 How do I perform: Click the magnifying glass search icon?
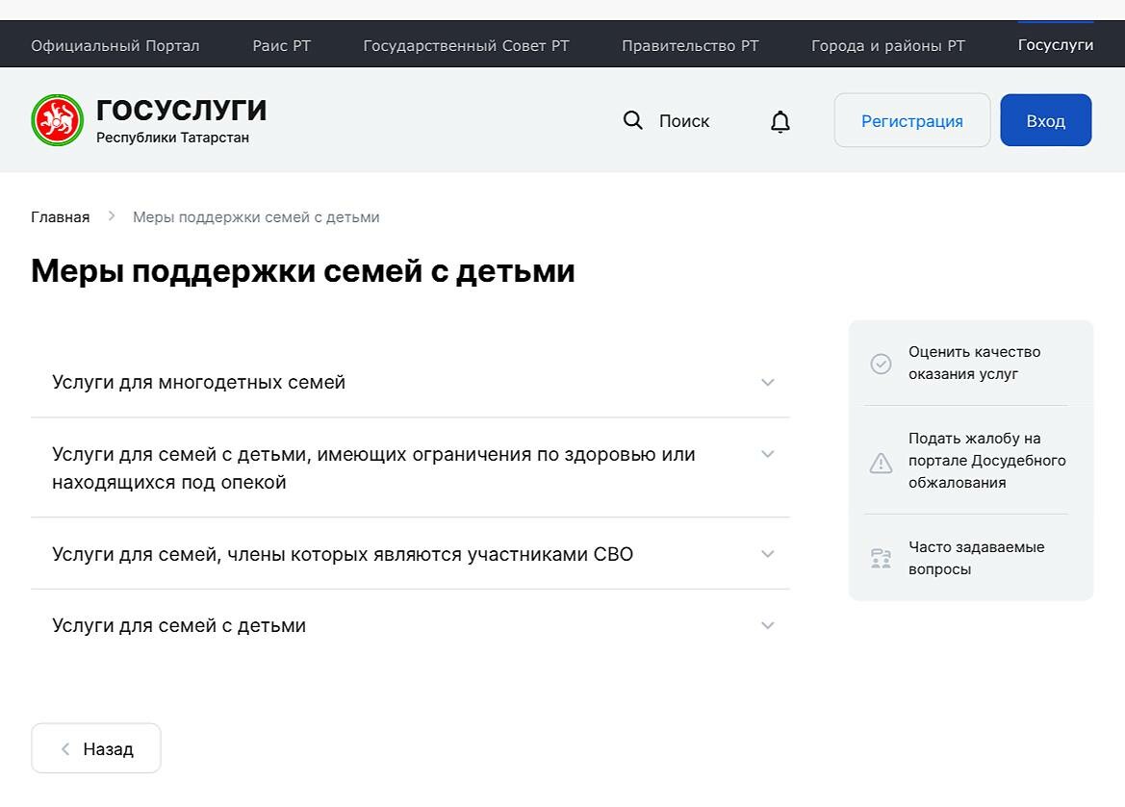click(x=633, y=120)
